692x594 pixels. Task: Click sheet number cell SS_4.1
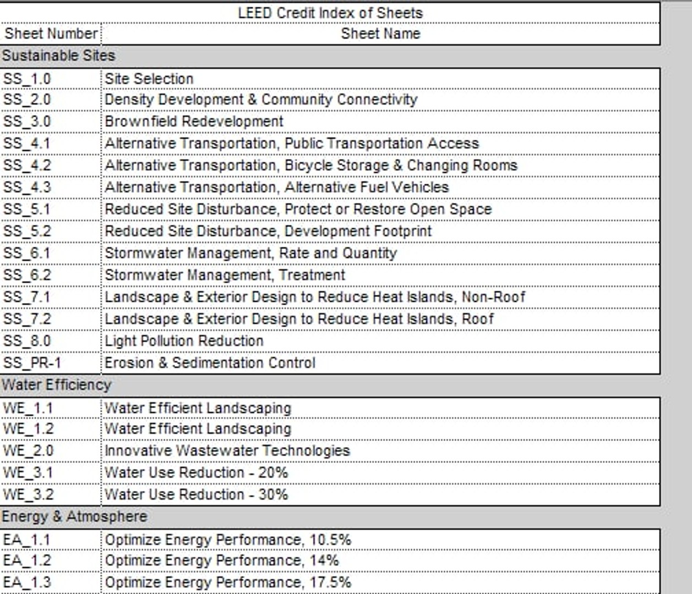coord(51,144)
